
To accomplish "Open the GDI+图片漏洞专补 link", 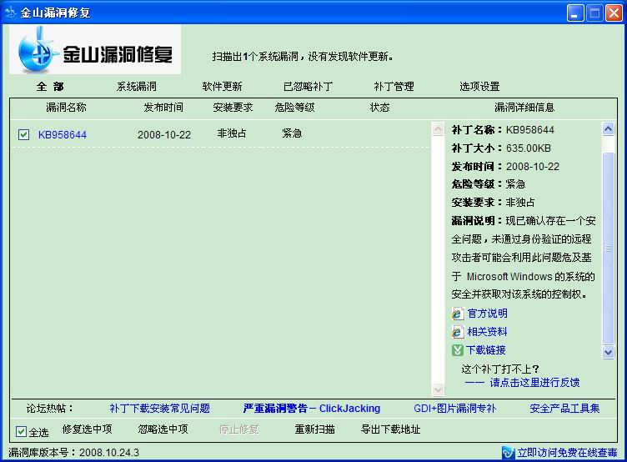I will point(455,409).
